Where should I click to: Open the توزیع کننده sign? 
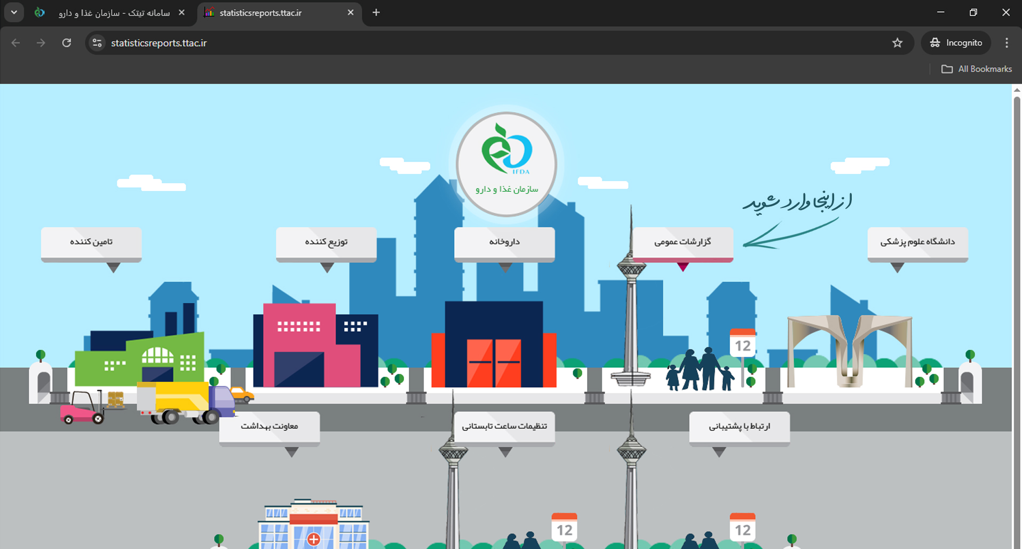[x=326, y=242]
